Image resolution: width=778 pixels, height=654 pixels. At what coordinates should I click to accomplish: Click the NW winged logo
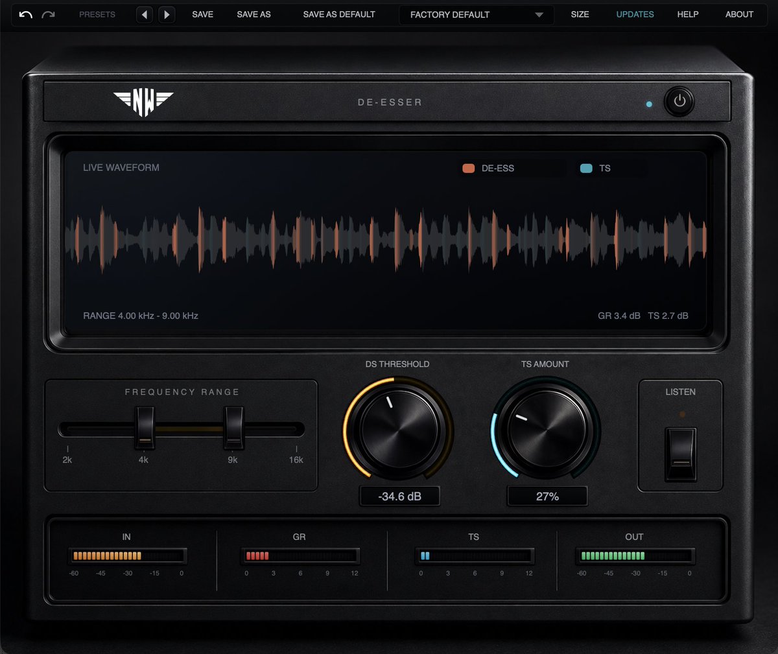click(143, 103)
